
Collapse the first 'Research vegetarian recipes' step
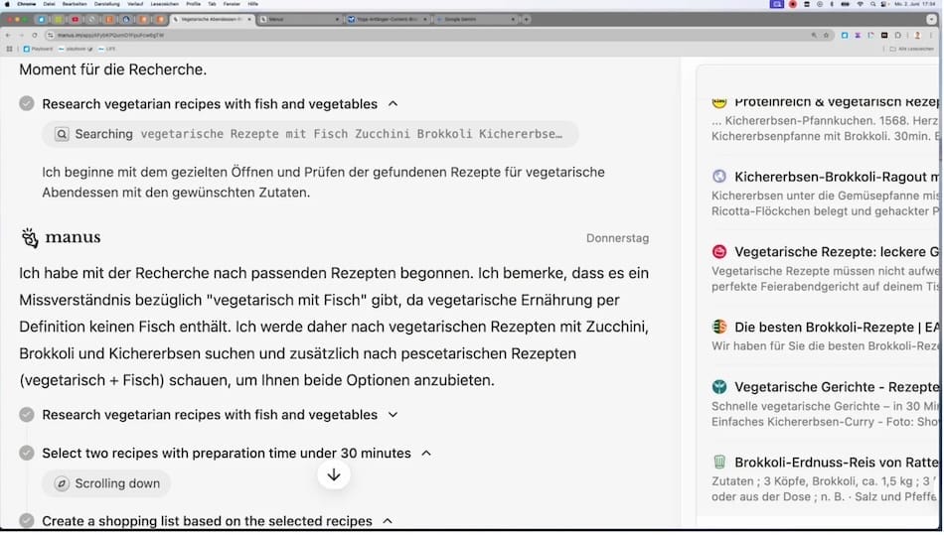point(393,104)
